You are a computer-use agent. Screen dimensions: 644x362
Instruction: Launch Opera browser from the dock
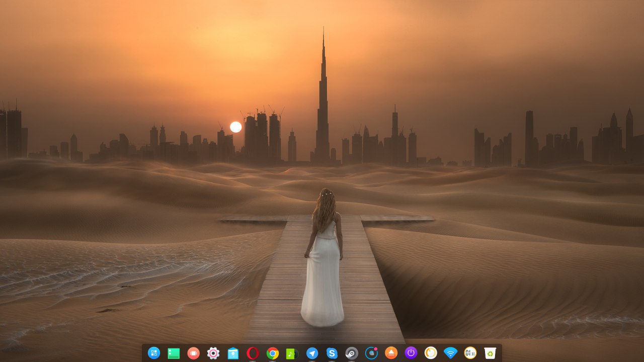pos(253,353)
